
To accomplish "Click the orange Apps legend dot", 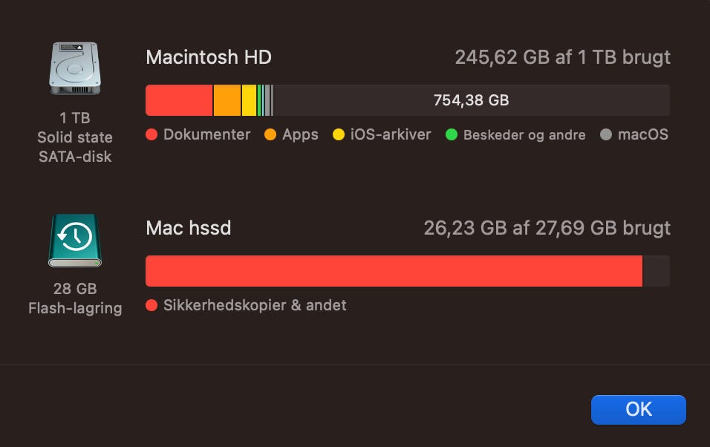I will point(270,135).
